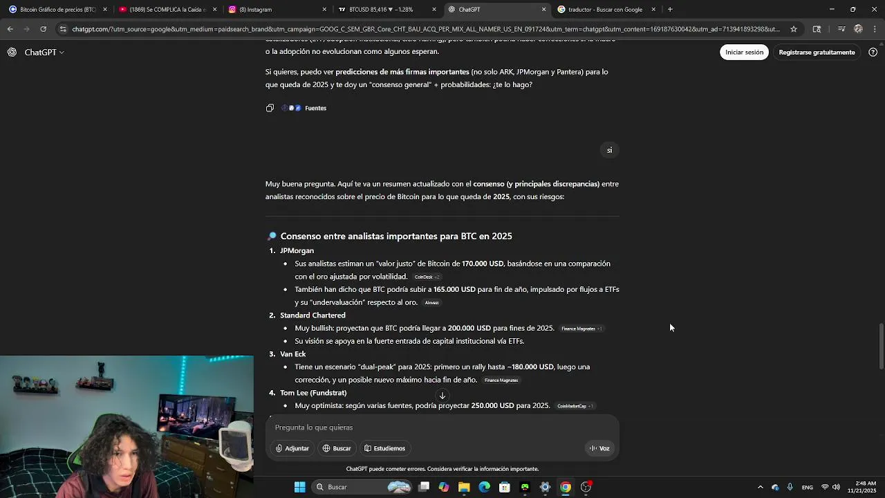Close the Instagram tab
This screenshot has width=885, height=498.
click(324, 10)
